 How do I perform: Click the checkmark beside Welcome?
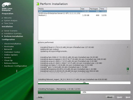point(2,18)
